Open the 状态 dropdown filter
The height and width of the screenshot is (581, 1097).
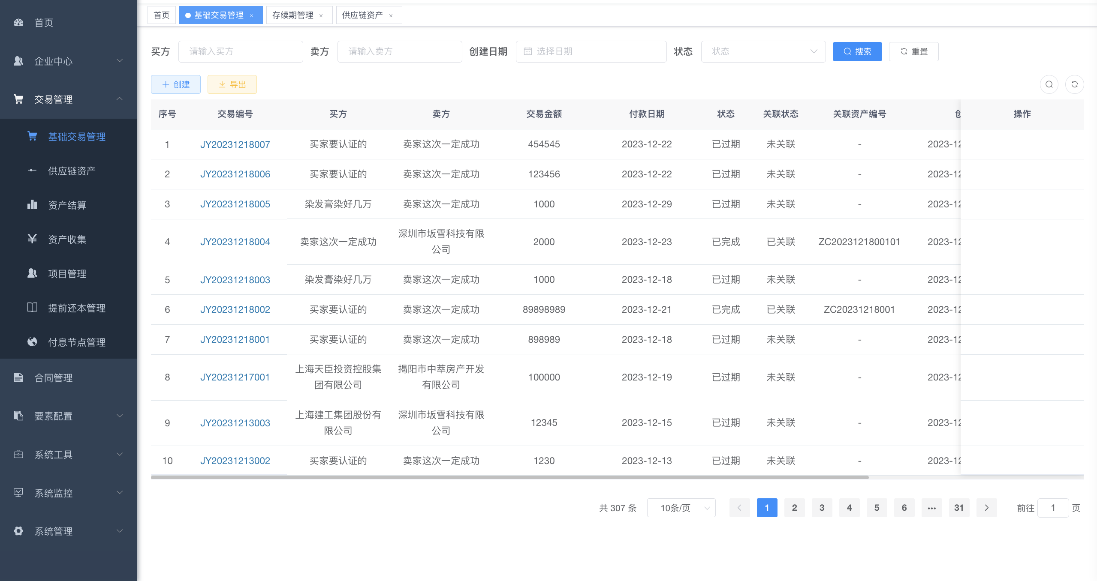tap(763, 51)
